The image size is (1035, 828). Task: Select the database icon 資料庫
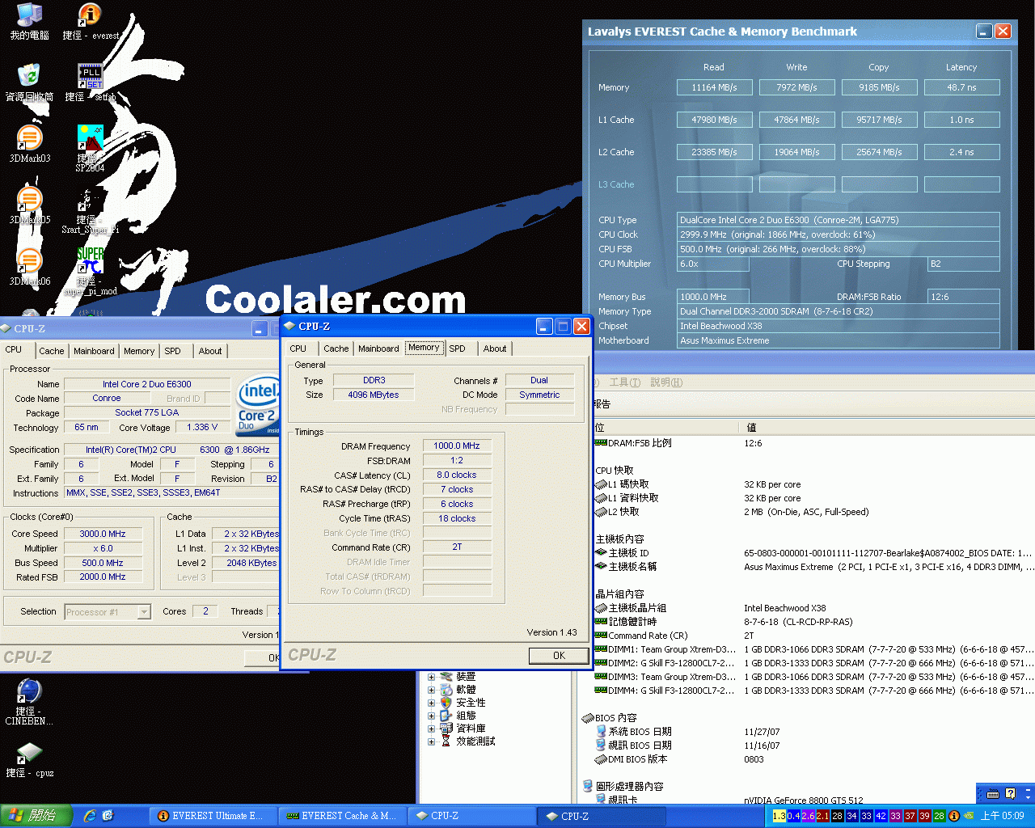(x=446, y=728)
